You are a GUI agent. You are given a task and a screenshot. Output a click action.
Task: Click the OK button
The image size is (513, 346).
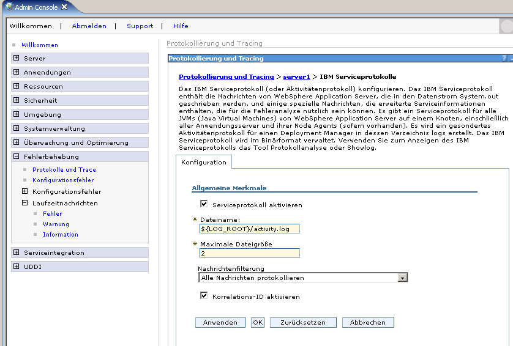(x=258, y=323)
